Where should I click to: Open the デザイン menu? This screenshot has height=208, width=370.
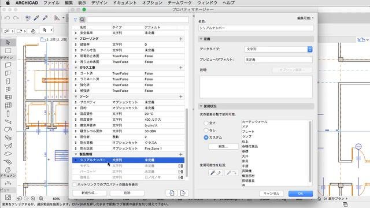coord(99,3)
